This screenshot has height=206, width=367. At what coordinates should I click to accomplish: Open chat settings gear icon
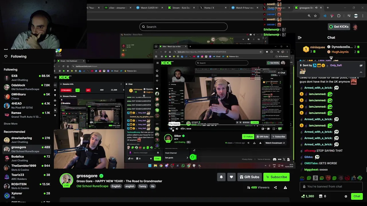[x=346, y=197]
